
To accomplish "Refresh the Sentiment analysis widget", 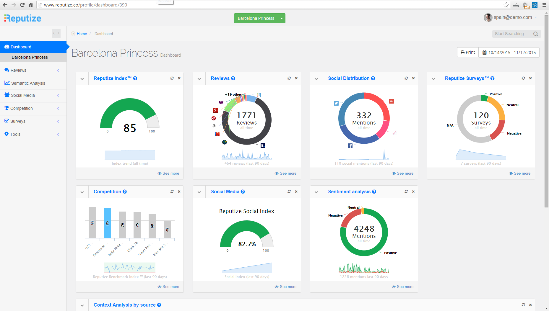I will coord(406,191).
